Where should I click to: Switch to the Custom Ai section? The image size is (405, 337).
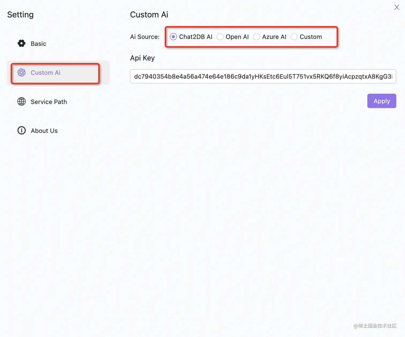(x=58, y=73)
